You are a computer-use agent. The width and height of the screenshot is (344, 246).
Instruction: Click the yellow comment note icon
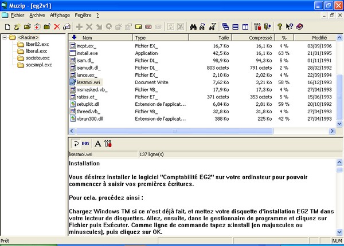[x=138, y=27]
